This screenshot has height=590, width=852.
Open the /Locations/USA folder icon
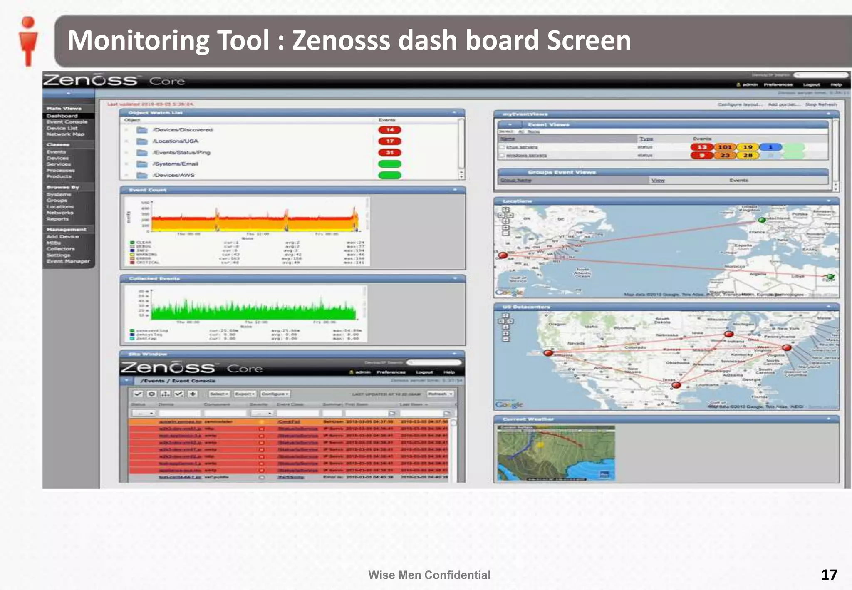pos(142,141)
